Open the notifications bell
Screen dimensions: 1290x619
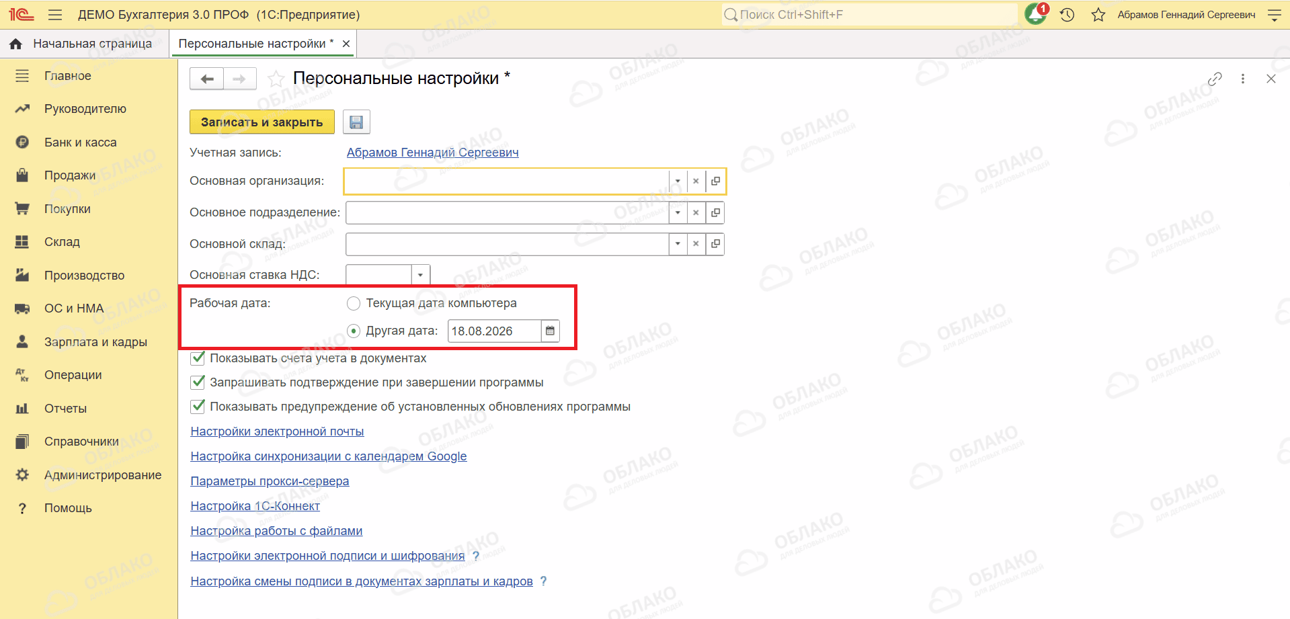(1035, 14)
